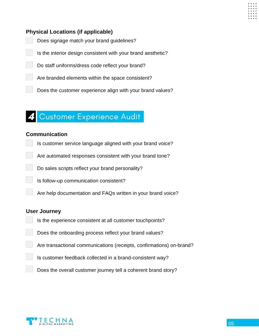Check the consistent customer touchpoints box
The width and height of the screenshot is (259, 336).
tap(29, 220)
